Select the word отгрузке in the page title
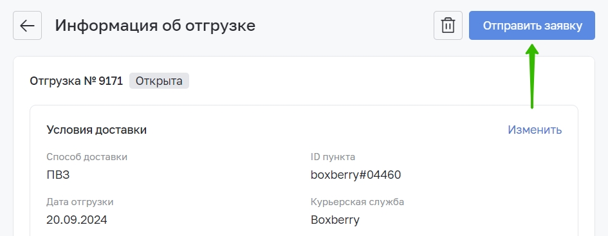This screenshot has height=236, width=608. (220, 26)
